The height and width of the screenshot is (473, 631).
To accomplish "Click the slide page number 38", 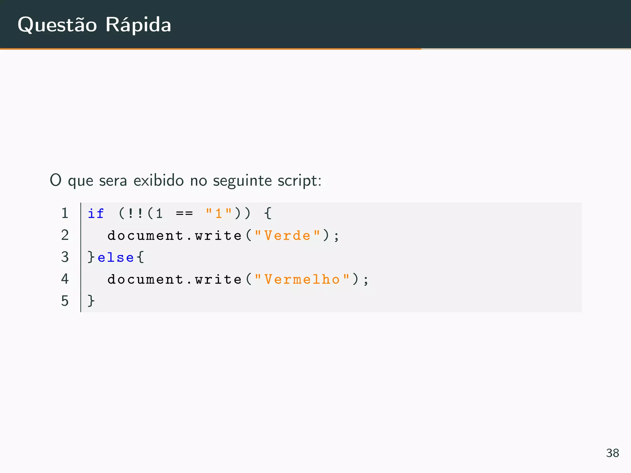I will 613,453.
